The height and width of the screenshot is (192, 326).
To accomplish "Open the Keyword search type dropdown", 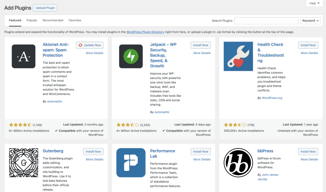I will [310, 21].
